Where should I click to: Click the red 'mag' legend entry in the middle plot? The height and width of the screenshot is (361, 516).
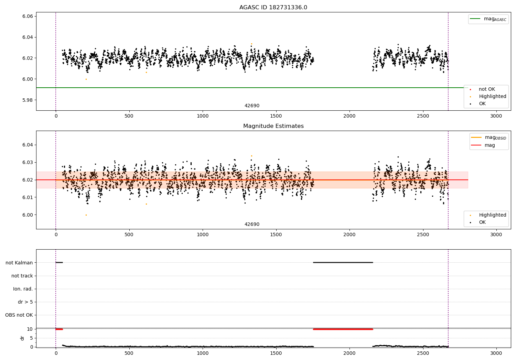[483, 145]
